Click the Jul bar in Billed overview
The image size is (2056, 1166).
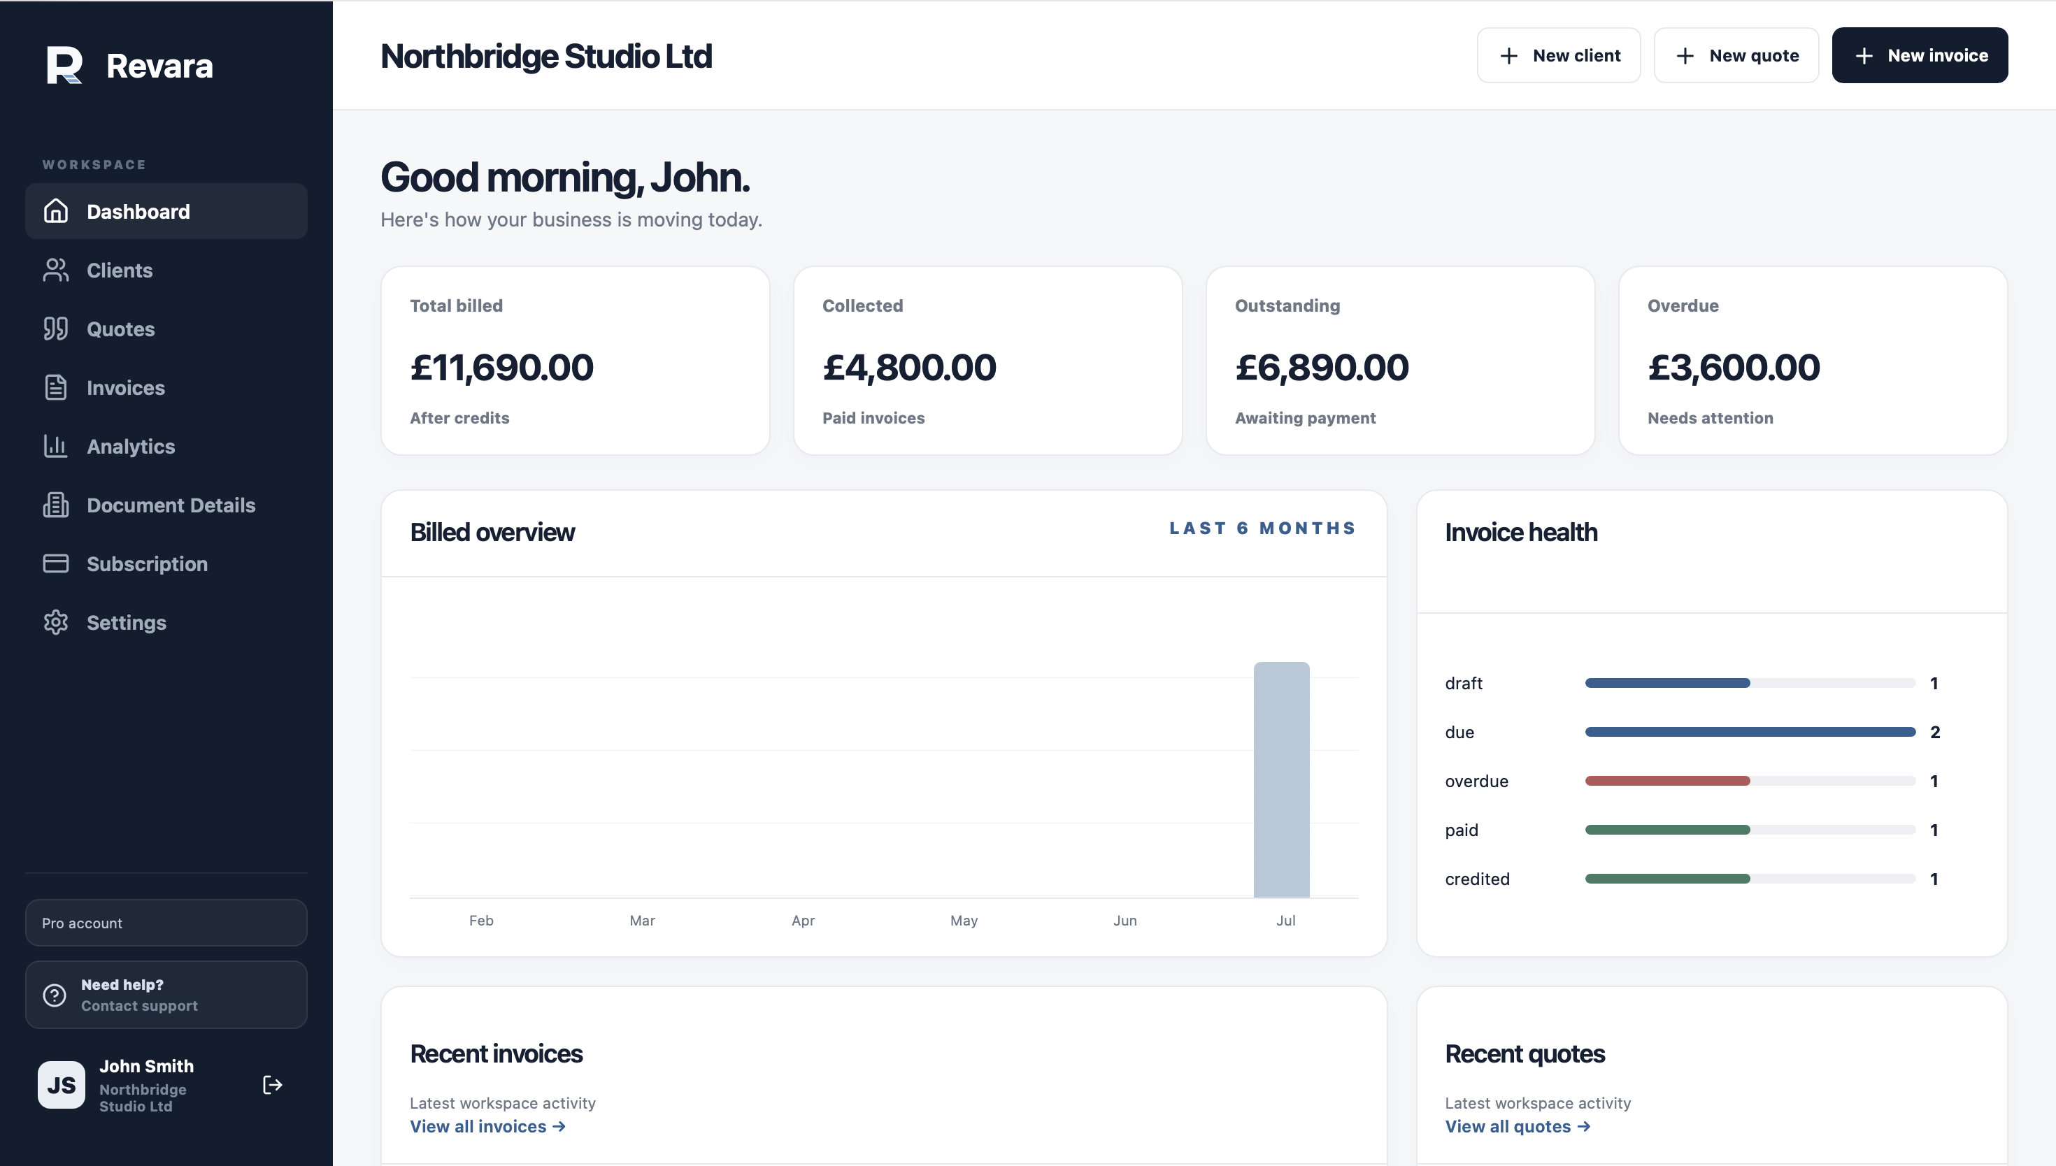coord(1281,779)
